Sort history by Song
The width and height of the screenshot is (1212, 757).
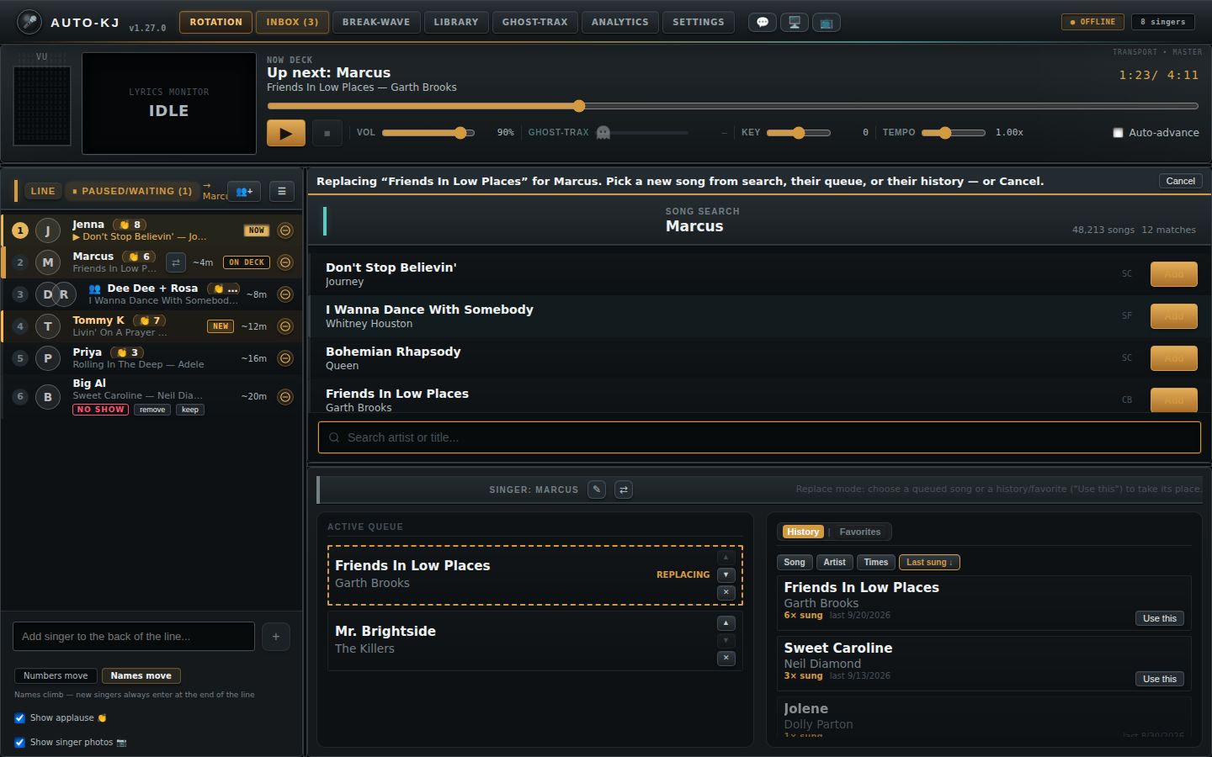tap(795, 563)
